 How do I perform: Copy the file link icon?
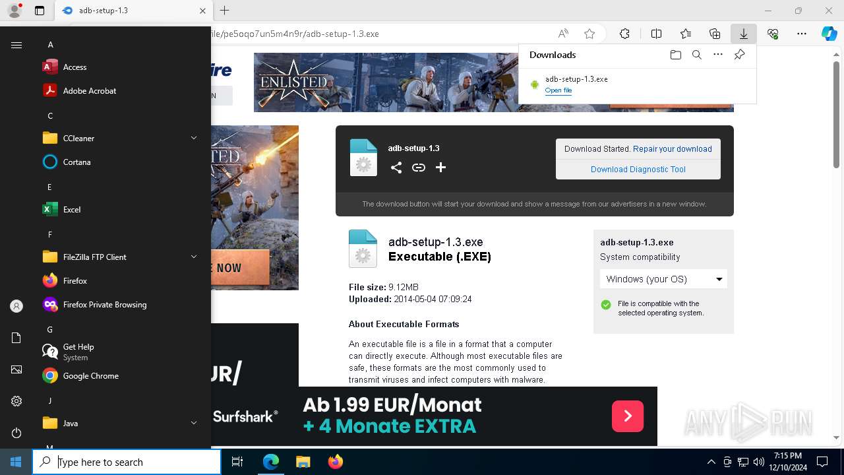click(x=419, y=168)
